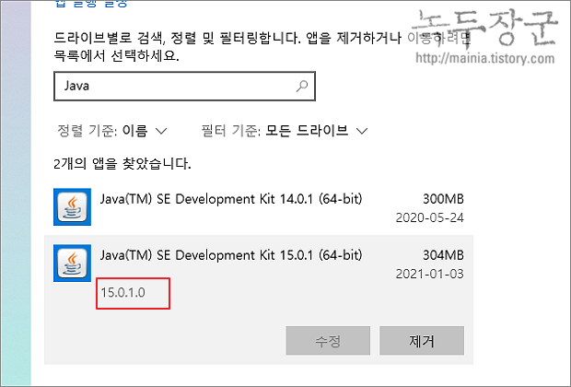Click Java icon for Development Kit 14.0.1
The height and width of the screenshot is (387, 571).
[x=72, y=207]
